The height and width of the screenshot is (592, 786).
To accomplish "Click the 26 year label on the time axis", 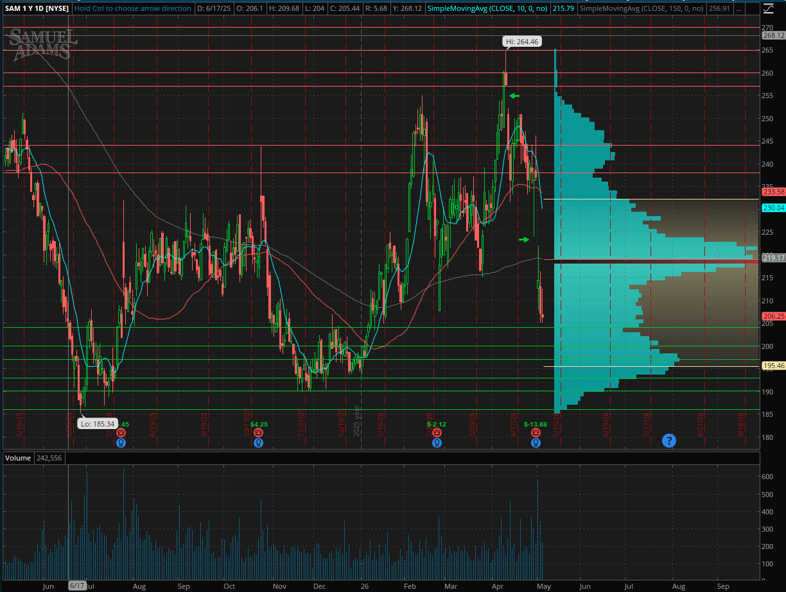I will pos(364,586).
